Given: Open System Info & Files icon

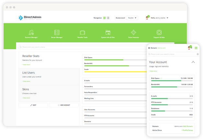Looking at the screenshot, I should click(108, 32).
